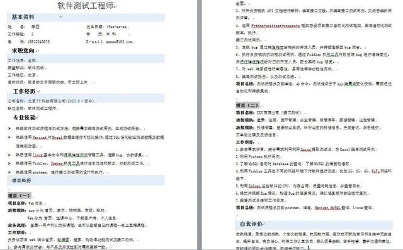The image size is (403, 250).
Task: Click the item 3 line mentioning 'database'
Action: tap(292, 163)
